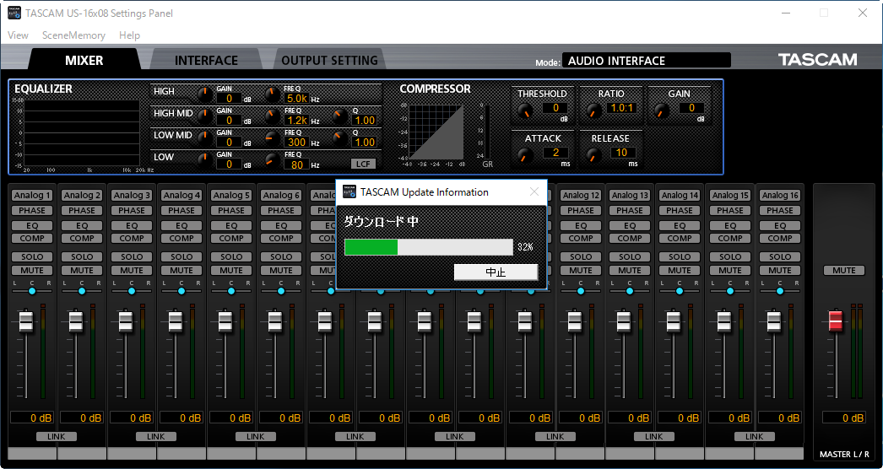Switch to the MIXER tab

[84, 60]
